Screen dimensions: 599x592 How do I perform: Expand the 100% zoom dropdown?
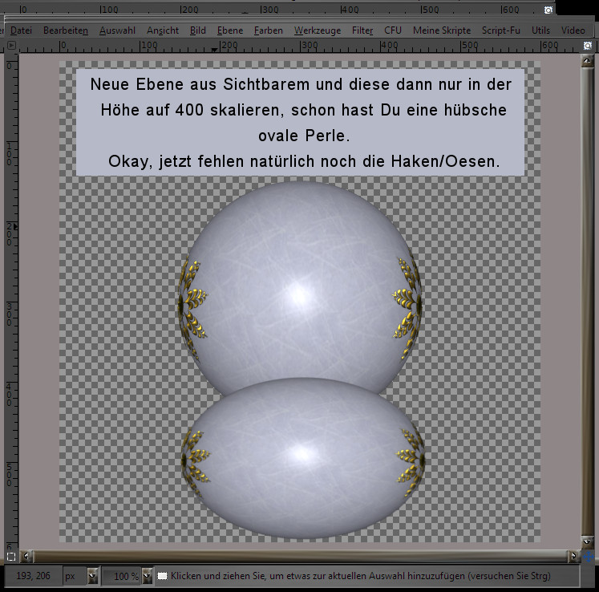click(x=147, y=576)
